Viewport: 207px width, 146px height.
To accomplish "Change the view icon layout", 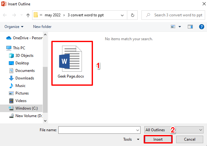I will pos(173,27).
